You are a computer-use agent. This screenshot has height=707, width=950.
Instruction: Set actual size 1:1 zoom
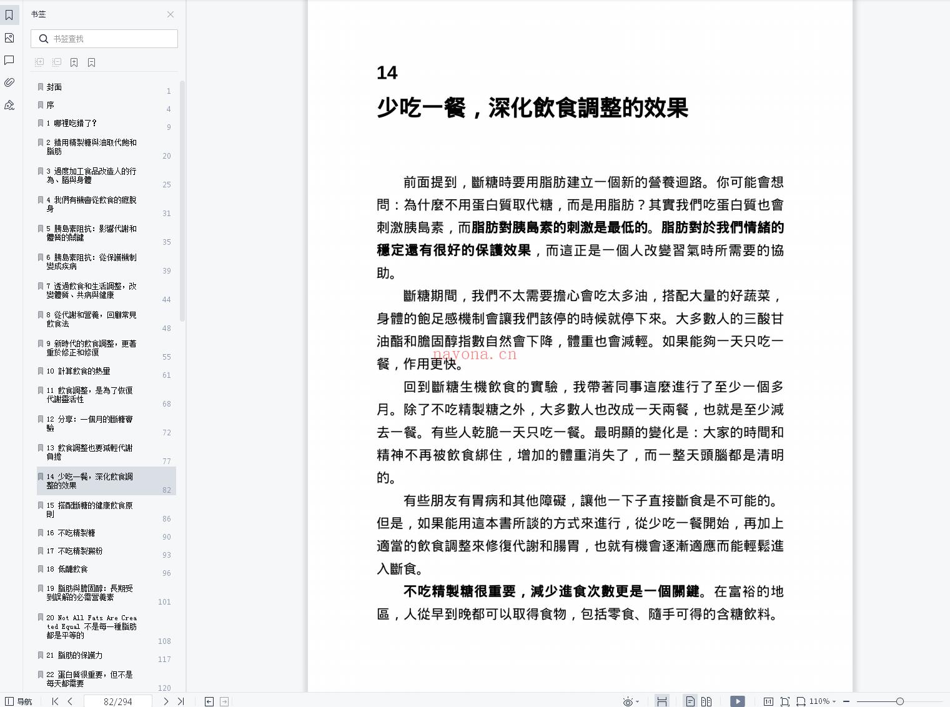[x=768, y=701]
